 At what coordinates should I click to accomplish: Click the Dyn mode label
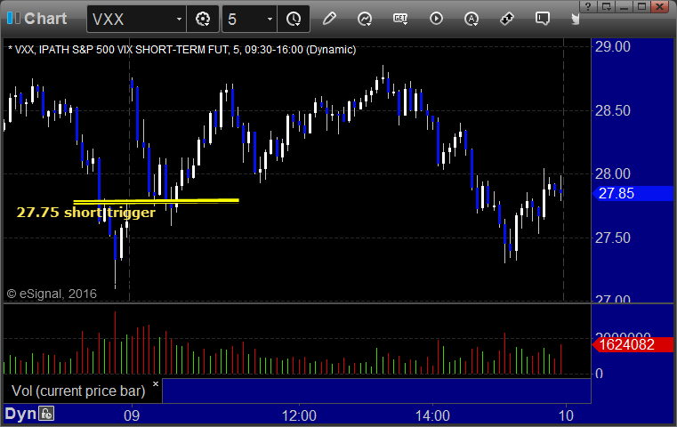(20, 414)
